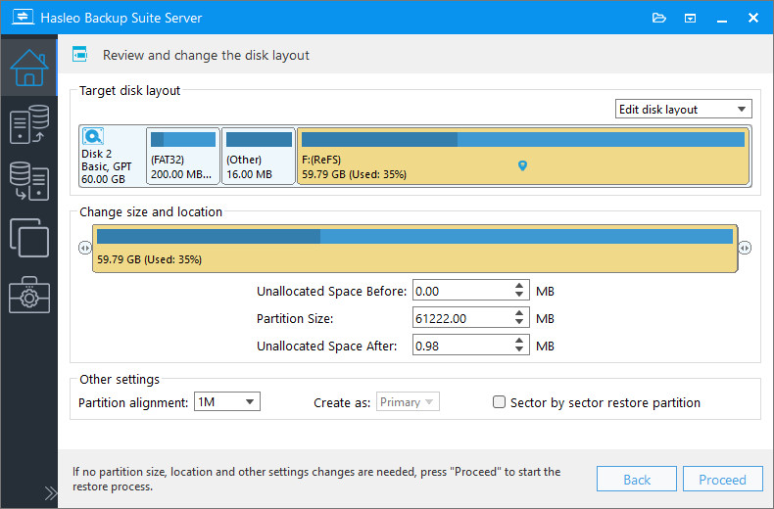The width and height of the screenshot is (774, 509).
Task: Select the (Other) 16.00 MB partition
Action: (259, 156)
